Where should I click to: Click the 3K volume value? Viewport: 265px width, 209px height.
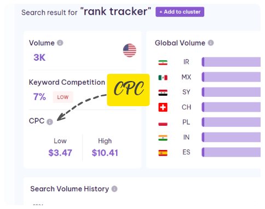[x=39, y=57]
